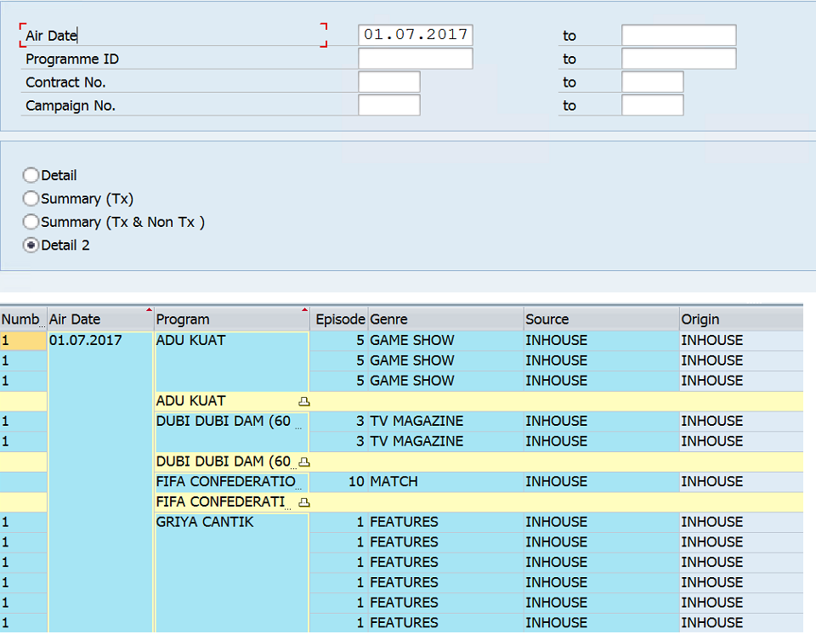Click the Episode column header
The height and width of the screenshot is (640, 816).
(x=340, y=319)
